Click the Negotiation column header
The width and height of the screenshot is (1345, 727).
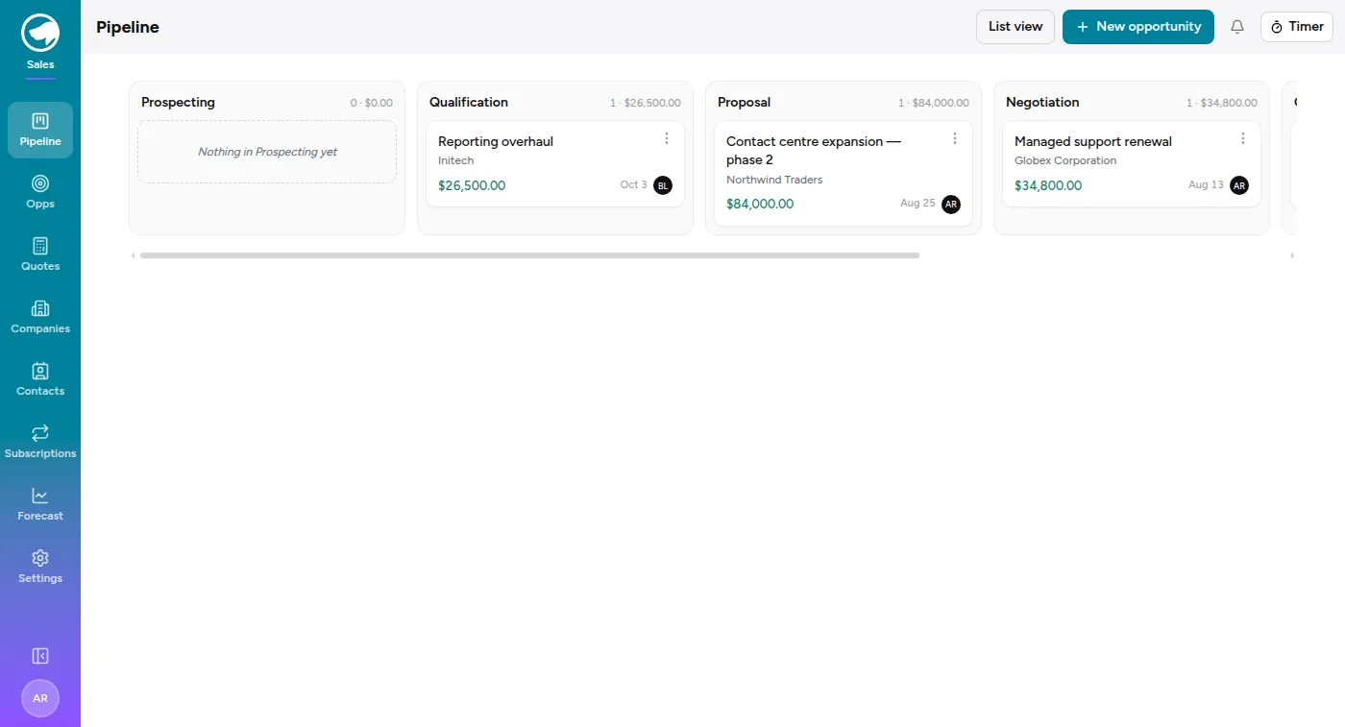point(1042,102)
